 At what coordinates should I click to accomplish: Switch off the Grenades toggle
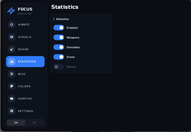pyautogui.click(x=59, y=47)
